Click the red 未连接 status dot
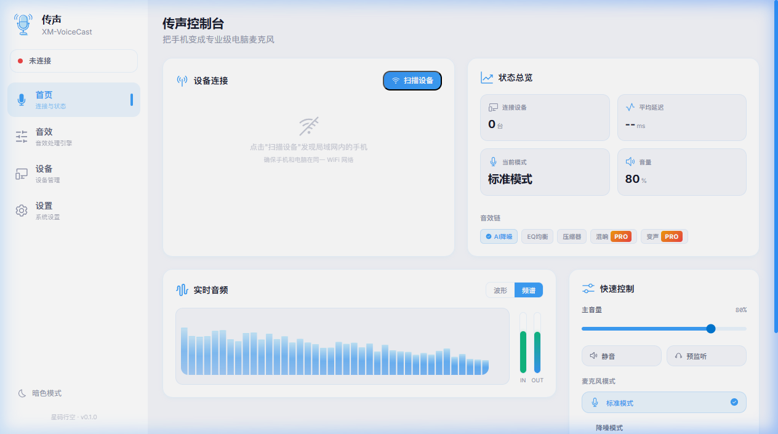Viewport: 778px width, 434px height. (20, 61)
